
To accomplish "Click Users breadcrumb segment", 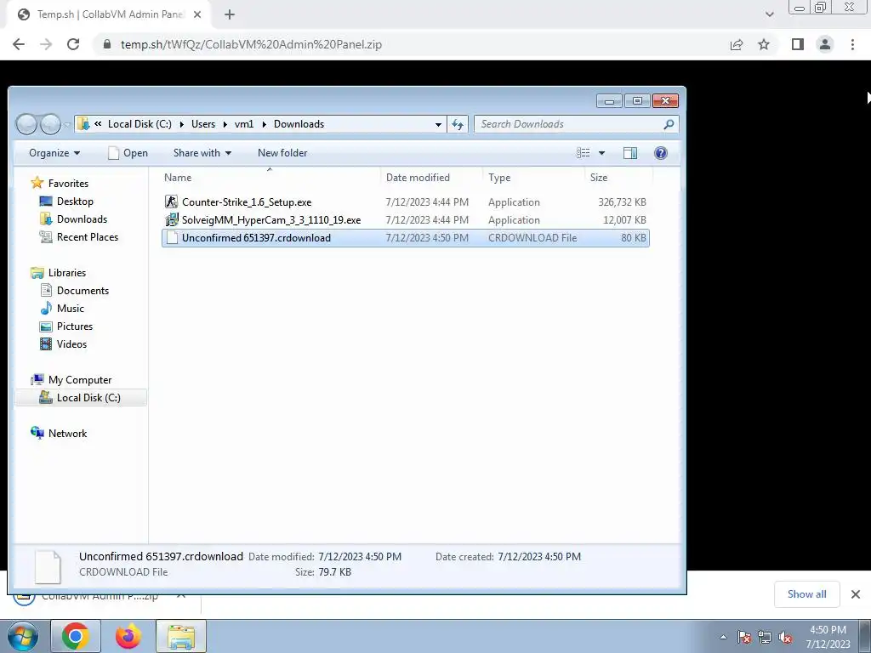I will [203, 124].
